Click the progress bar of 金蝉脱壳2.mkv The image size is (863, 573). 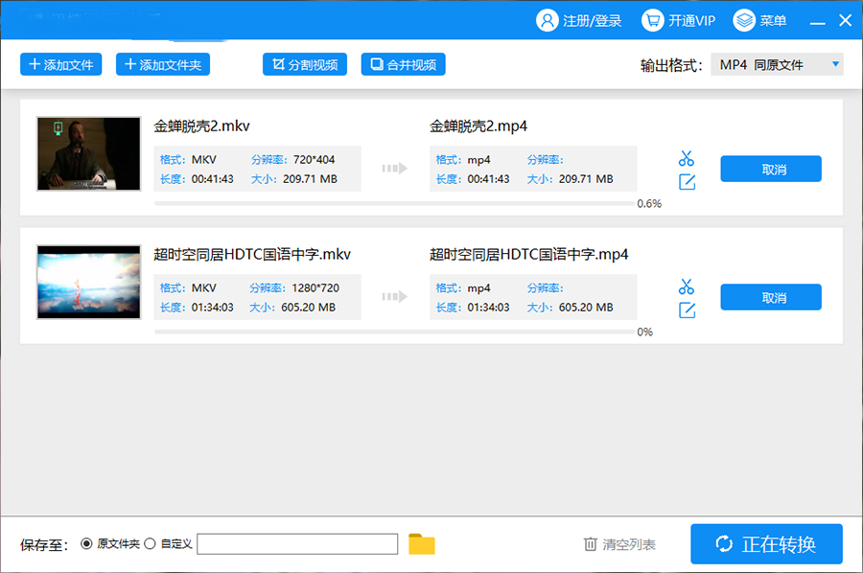click(395, 203)
